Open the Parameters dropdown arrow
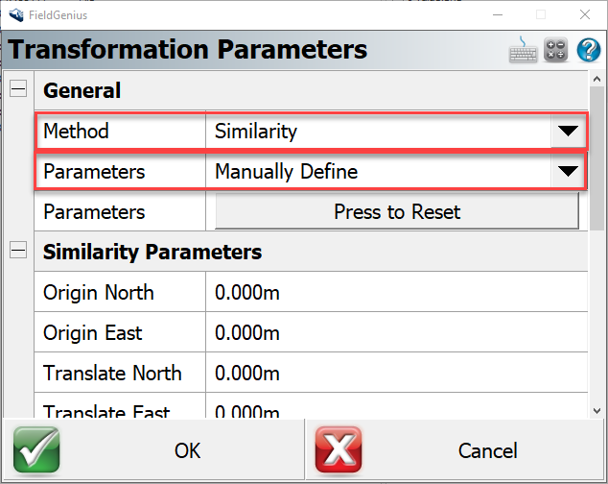The width and height of the screenshot is (608, 484). point(569,172)
